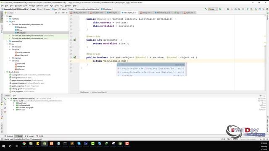The height and width of the screenshot is (151, 269).
Task: Open the Android project view dropdown
Action: (x=10, y=13)
